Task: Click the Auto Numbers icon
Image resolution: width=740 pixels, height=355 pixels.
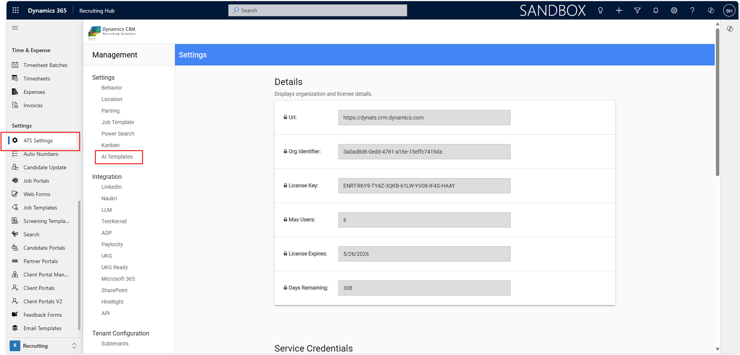Action: click(x=15, y=154)
